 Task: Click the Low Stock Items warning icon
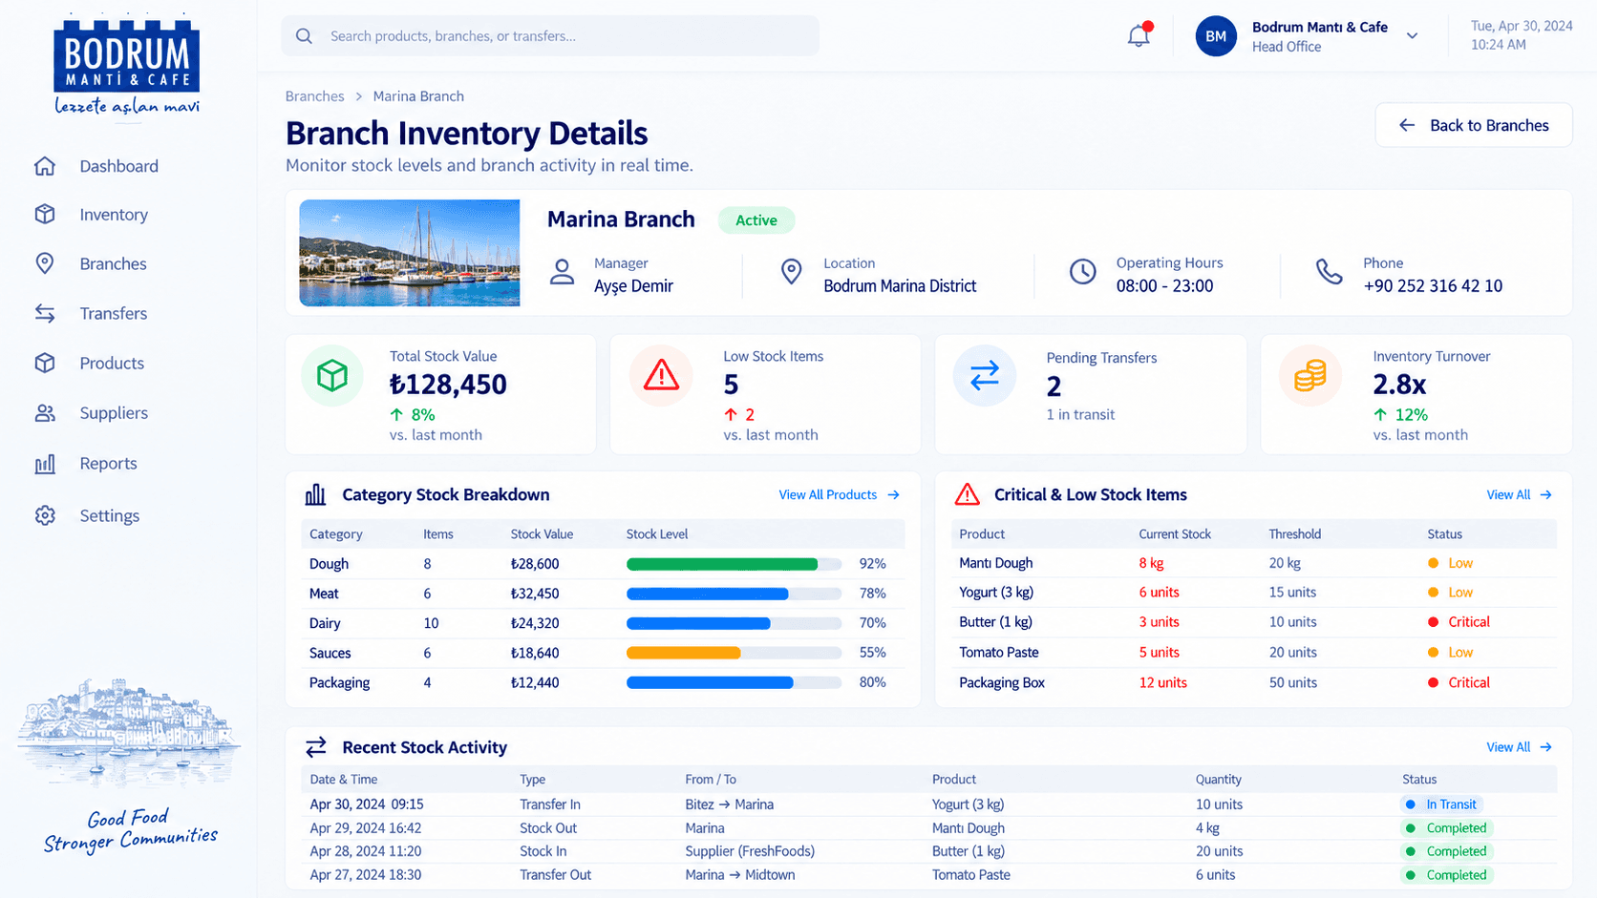click(661, 376)
